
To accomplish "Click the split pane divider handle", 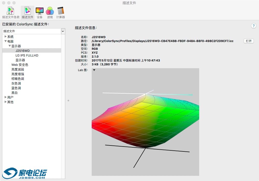I will click(x=68, y=100).
